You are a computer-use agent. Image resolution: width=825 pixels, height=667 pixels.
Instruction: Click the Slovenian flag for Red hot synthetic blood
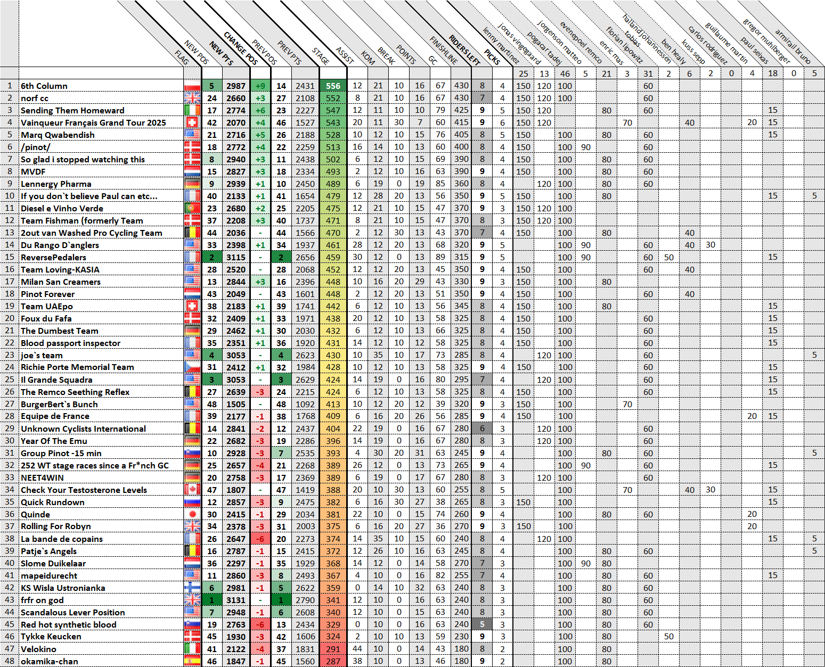pyautogui.click(x=192, y=624)
